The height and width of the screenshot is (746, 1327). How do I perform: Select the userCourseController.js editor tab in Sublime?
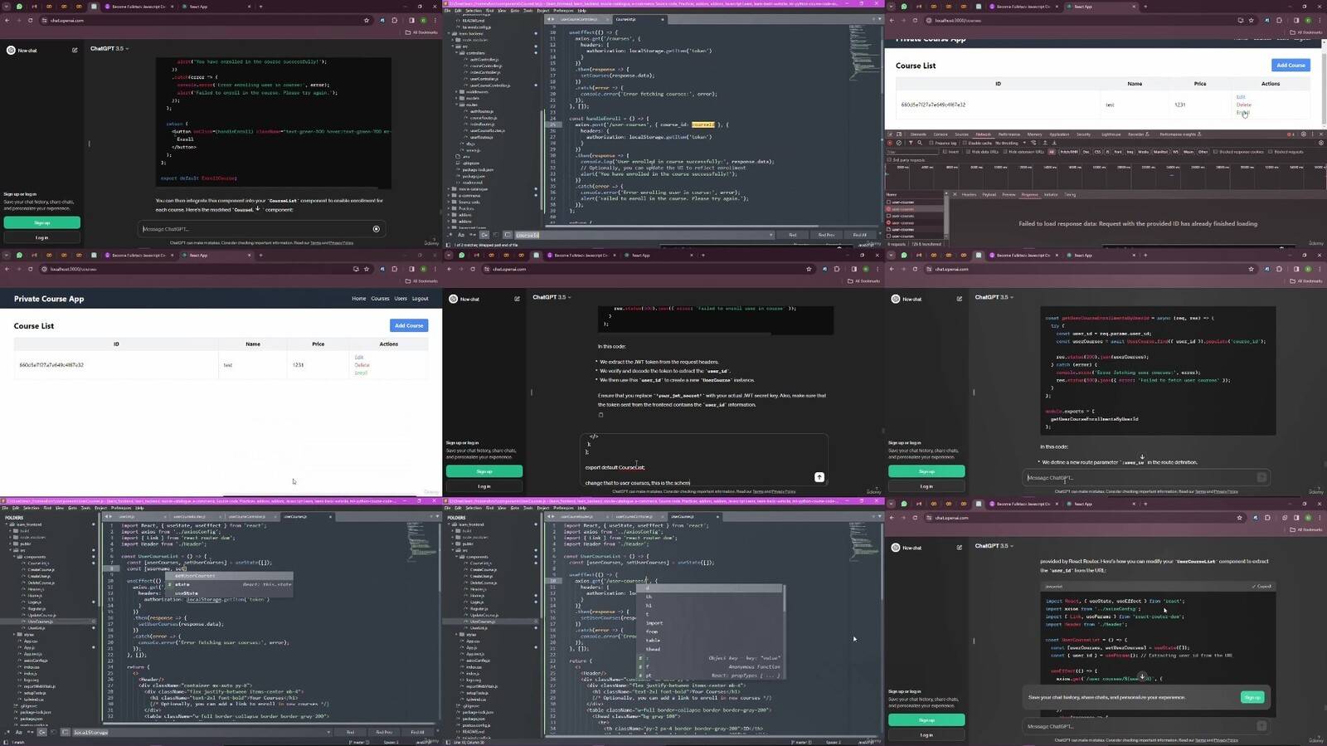coord(578,19)
